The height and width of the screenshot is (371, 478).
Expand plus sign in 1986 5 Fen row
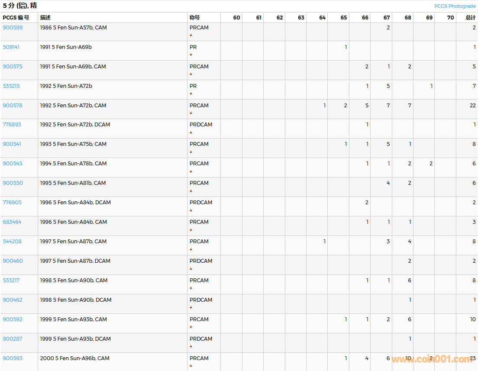click(x=191, y=35)
